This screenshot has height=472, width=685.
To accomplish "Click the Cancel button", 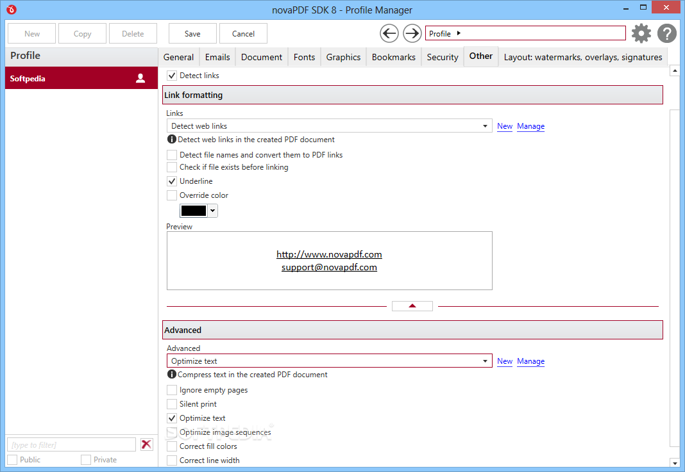I will (x=243, y=33).
